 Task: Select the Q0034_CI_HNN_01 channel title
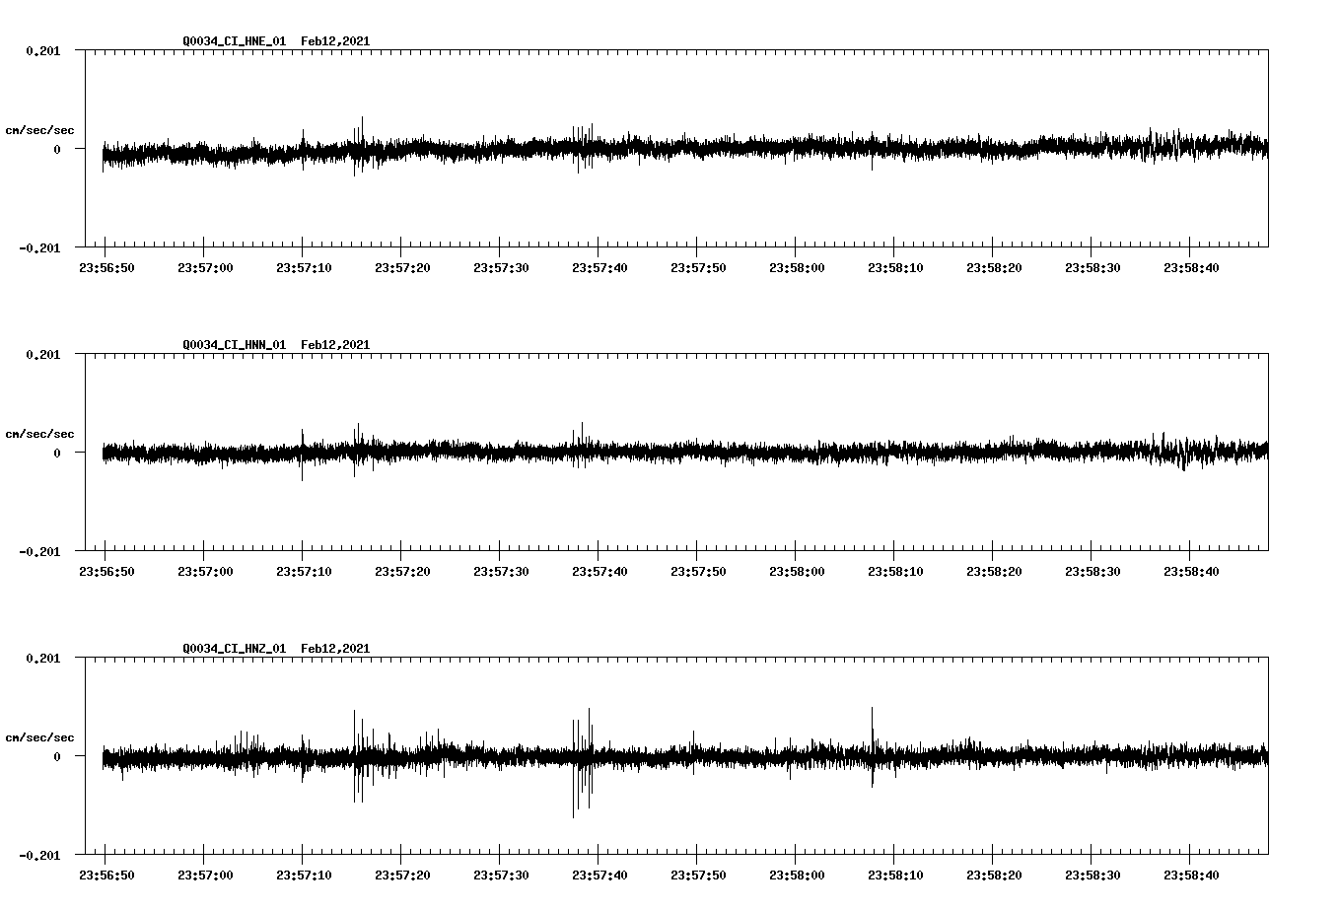coord(234,344)
